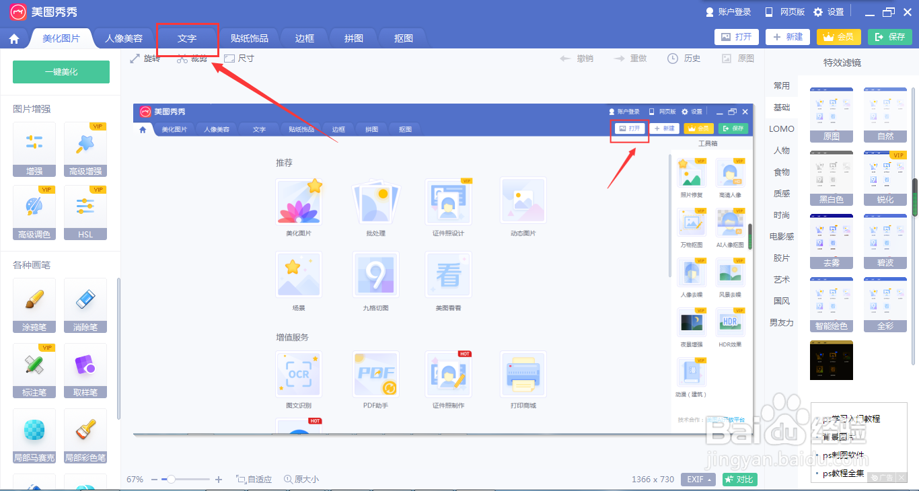This screenshot has width=919, height=491.
Task: Open the 高级增强 VIP tool
Action: click(x=85, y=149)
